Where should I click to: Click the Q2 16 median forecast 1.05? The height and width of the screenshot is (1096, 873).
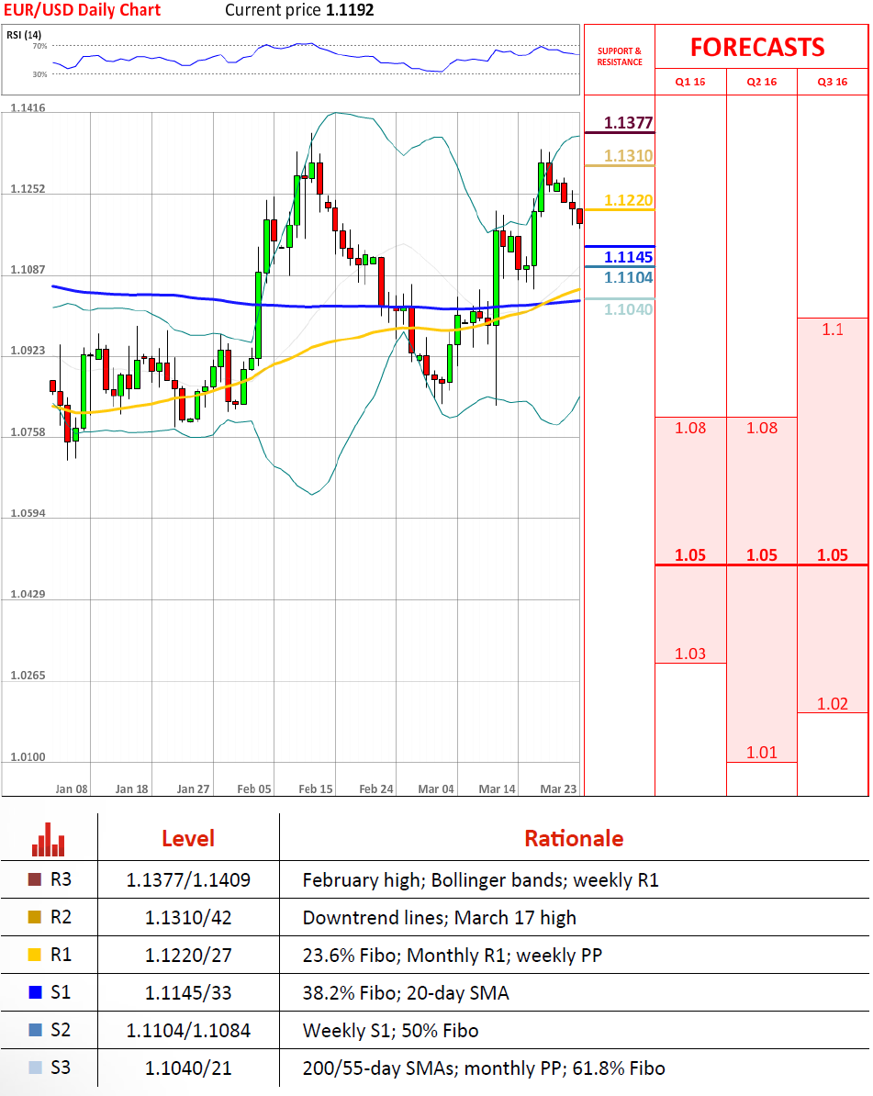pyautogui.click(x=761, y=555)
